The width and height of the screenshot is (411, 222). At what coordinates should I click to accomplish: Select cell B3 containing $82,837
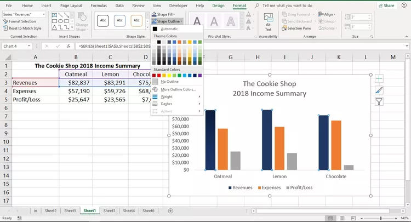coord(76,83)
